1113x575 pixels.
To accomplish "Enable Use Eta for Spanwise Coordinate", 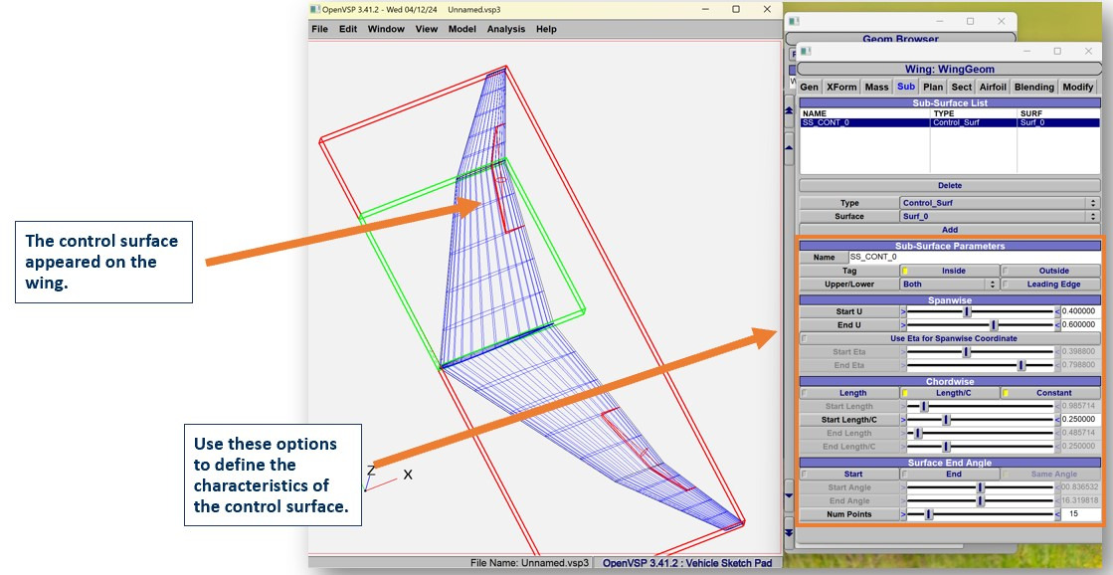I will (x=950, y=338).
